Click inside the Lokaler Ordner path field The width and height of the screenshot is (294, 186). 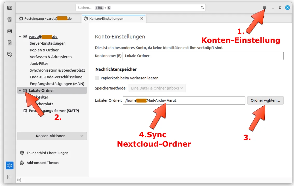(x=182, y=100)
